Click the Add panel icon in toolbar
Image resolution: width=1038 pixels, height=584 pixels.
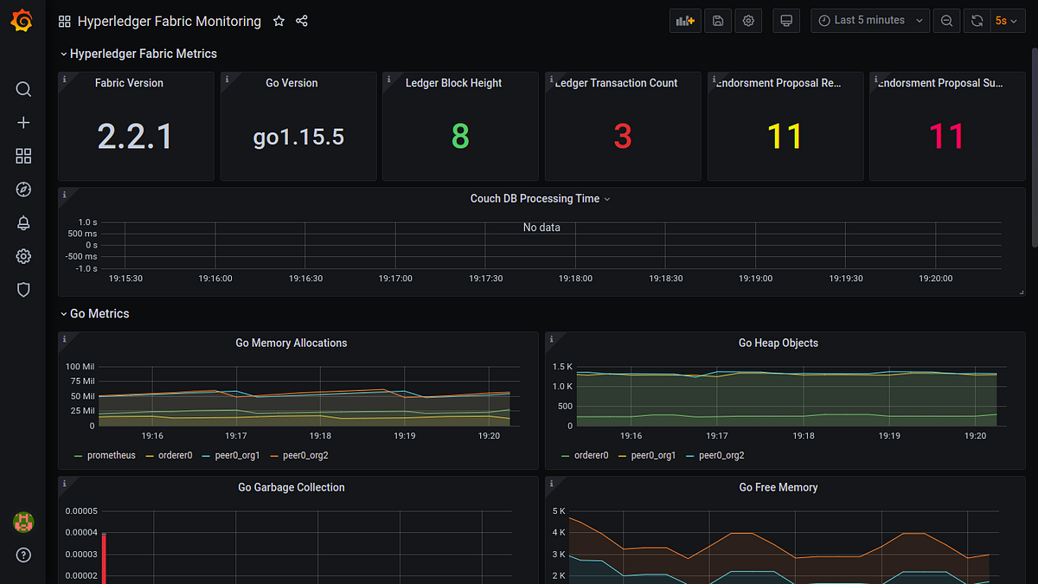click(685, 20)
